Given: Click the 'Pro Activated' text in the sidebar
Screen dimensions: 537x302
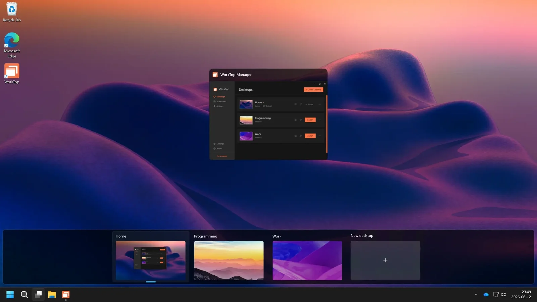Looking at the screenshot, I should (222, 156).
